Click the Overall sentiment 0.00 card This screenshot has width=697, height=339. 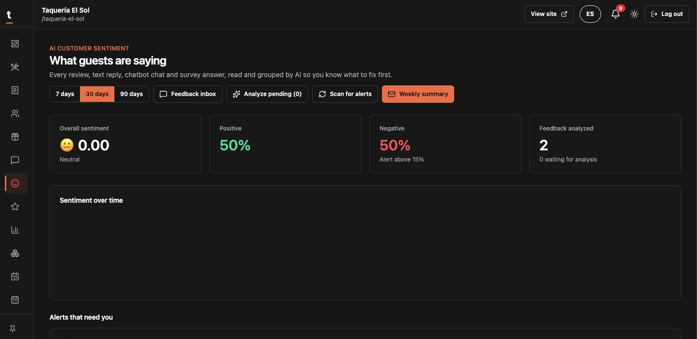[x=126, y=144]
